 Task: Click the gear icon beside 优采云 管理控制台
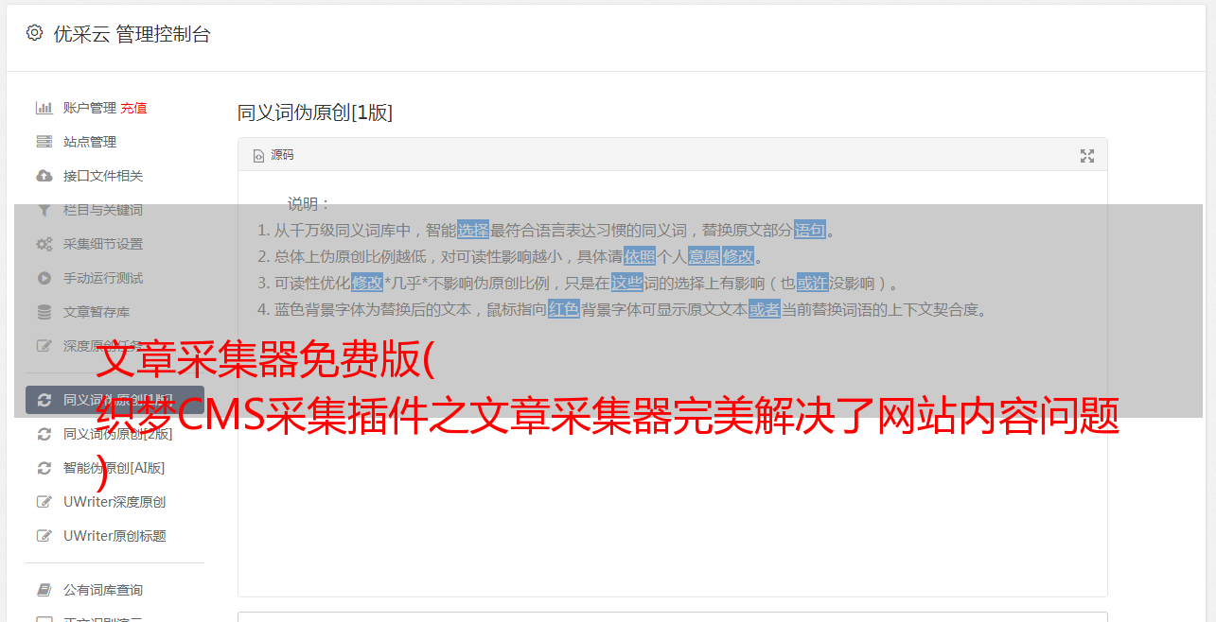click(x=35, y=33)
